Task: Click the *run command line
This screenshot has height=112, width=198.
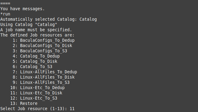Action: [5, 14]
